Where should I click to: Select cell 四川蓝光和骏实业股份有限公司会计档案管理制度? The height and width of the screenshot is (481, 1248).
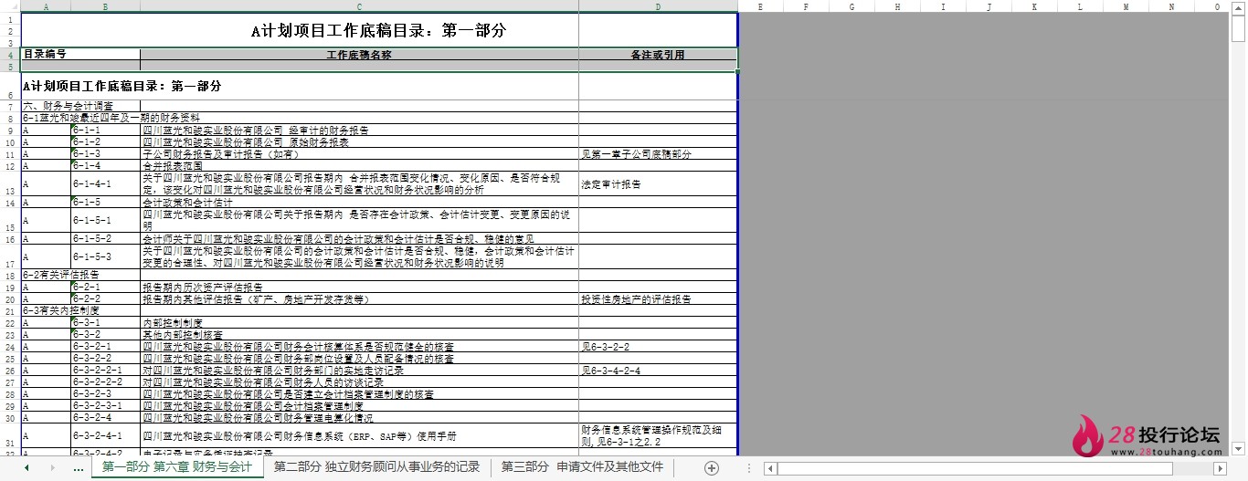coord(359,405)
